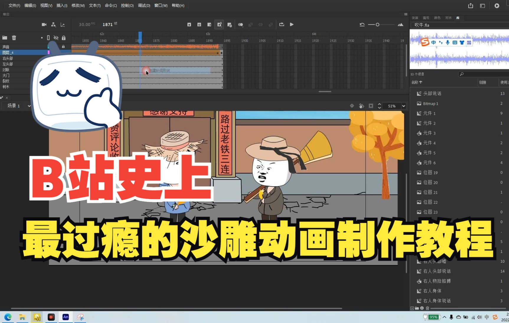Image resolution: width=509 pixels, height=323 pixels.
Task: Click the reset timeline zoom icon
Action: (362, 24)
